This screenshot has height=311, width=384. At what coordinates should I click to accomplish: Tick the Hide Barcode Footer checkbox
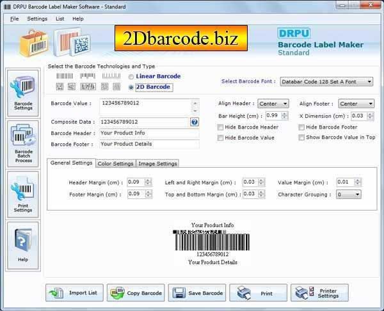click(301, 127)
